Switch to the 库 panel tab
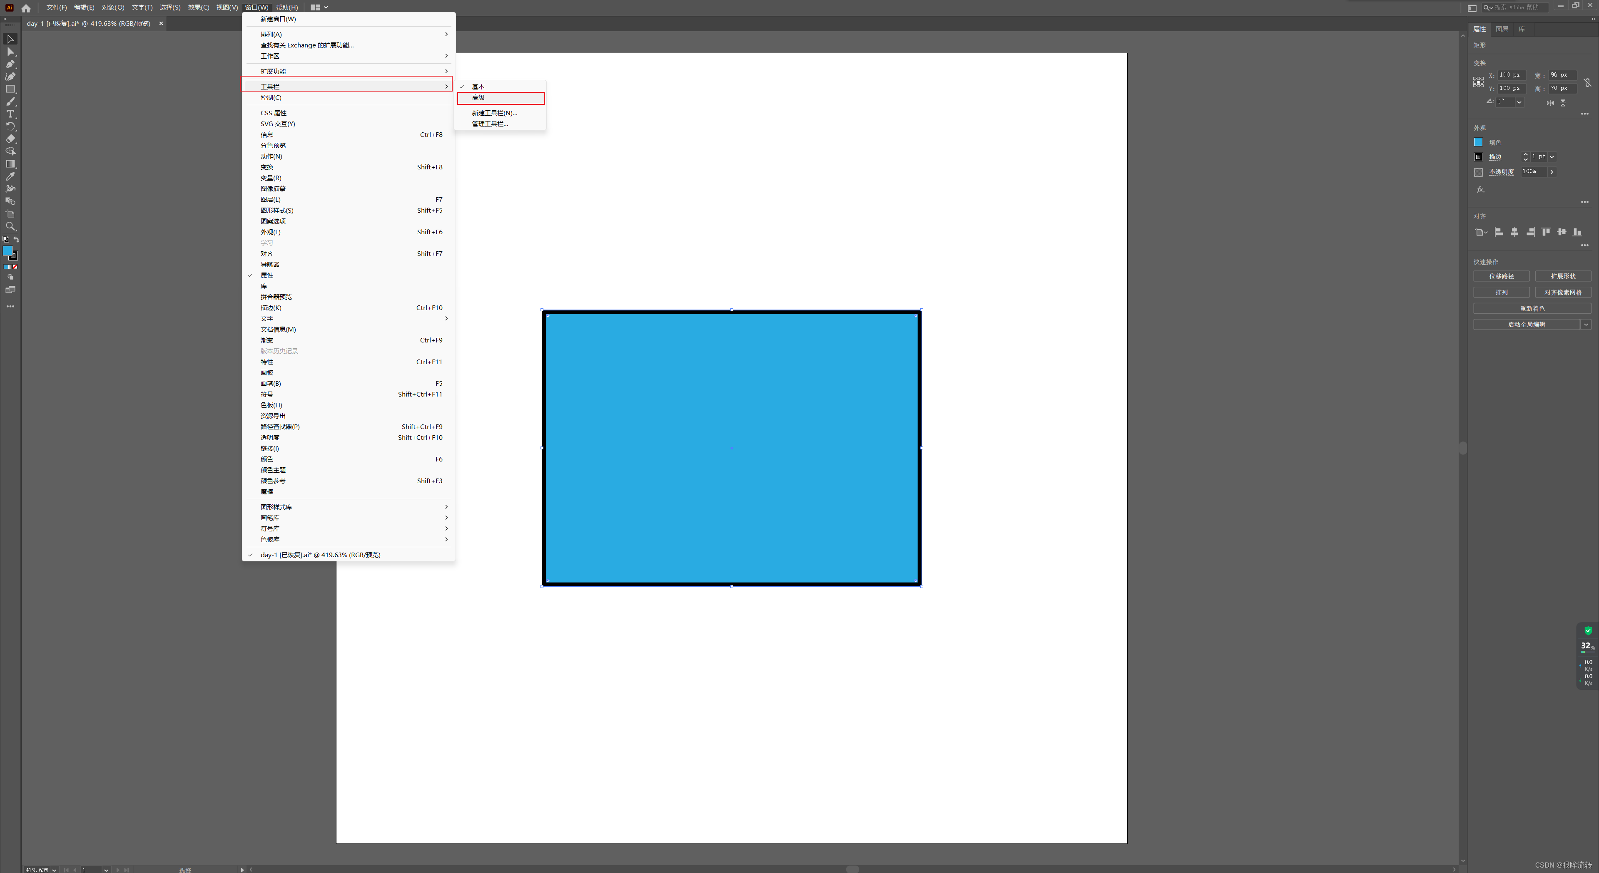The image size is (1599, 873). [1522, 29]
